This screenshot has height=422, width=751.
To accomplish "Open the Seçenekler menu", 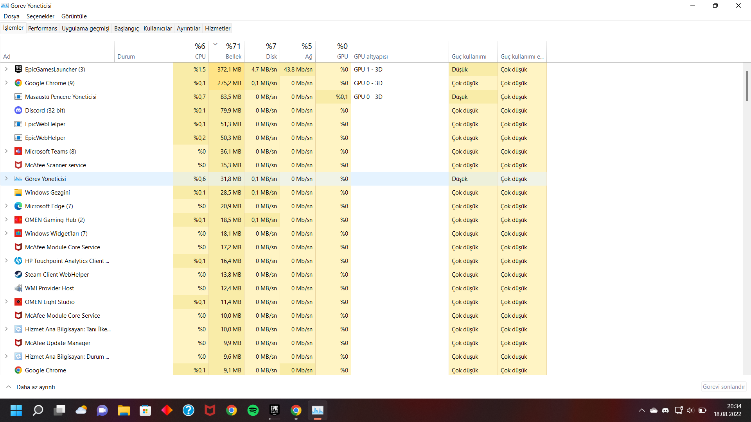I will coord(40,16).
